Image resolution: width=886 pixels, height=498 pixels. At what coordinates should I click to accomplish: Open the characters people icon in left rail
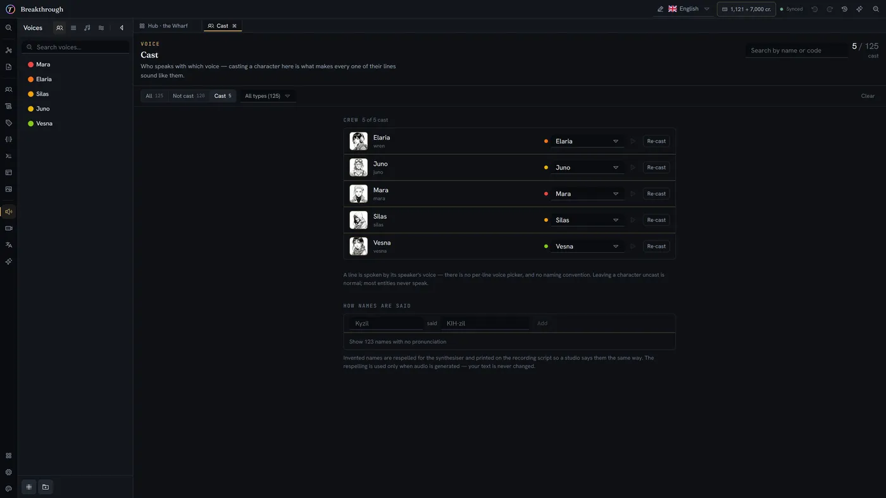pyautogui.click(x=9, y=90)
